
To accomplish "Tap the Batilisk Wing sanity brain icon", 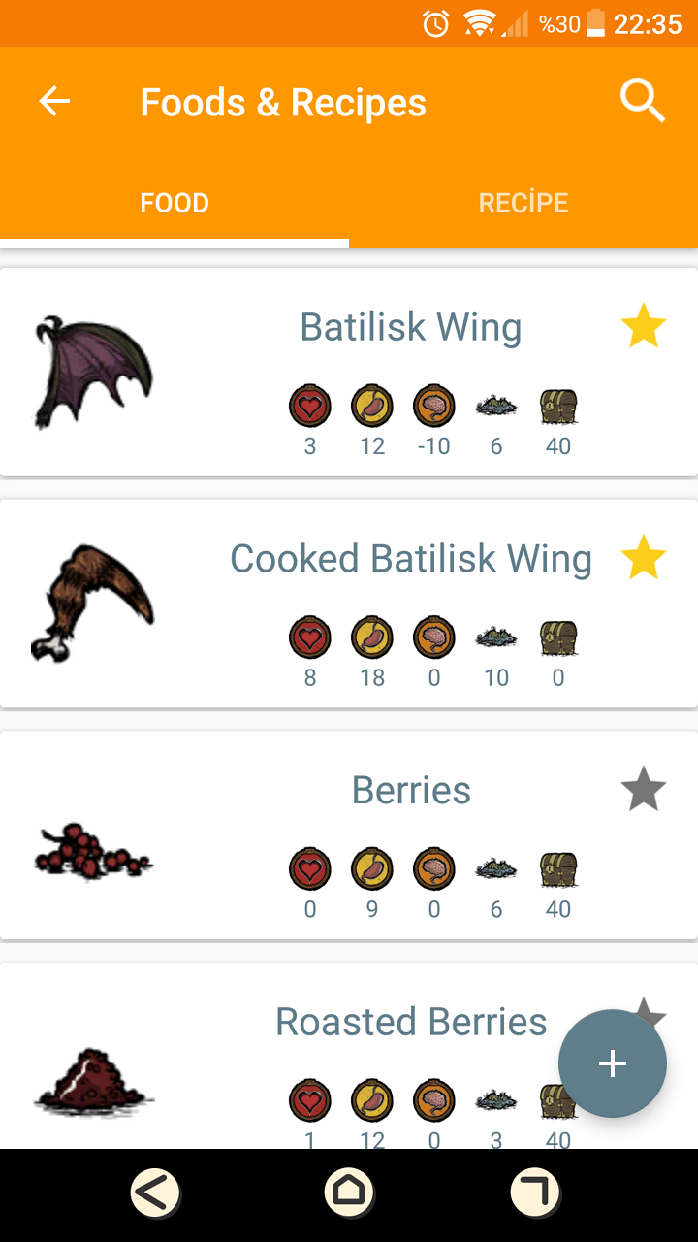I will coord(434,406).
